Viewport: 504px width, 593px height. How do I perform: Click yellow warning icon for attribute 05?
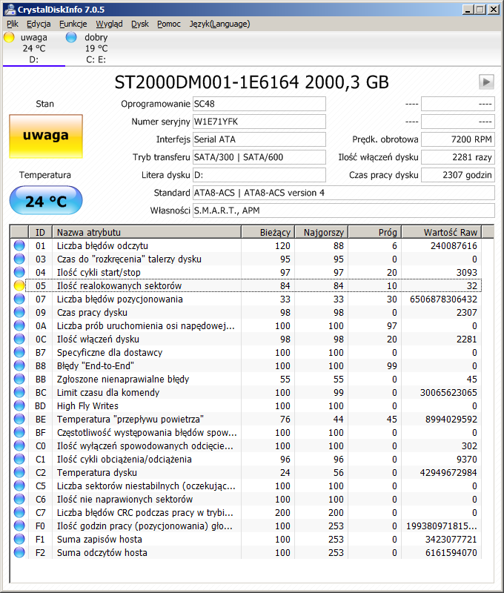point(19,285)
